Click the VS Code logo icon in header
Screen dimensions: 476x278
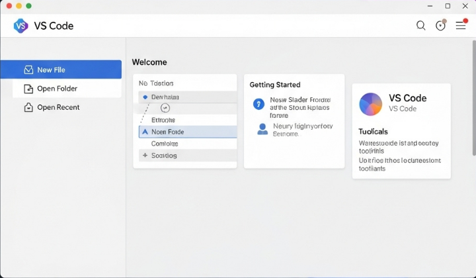21,26
